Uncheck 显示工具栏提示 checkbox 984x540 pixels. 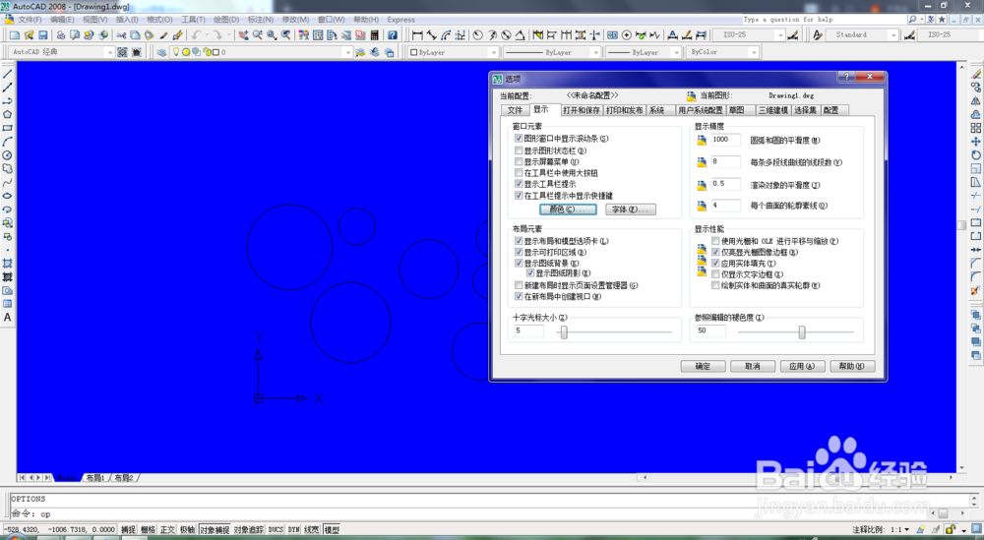coord(519,184)
